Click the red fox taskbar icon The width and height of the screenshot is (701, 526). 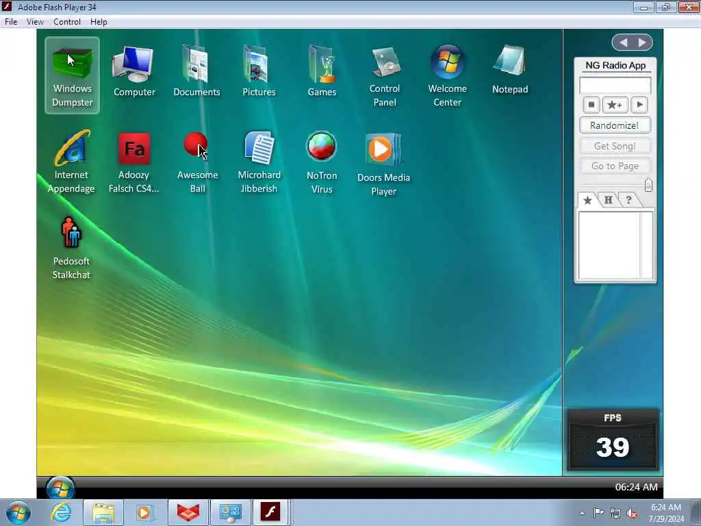point(188,512)
